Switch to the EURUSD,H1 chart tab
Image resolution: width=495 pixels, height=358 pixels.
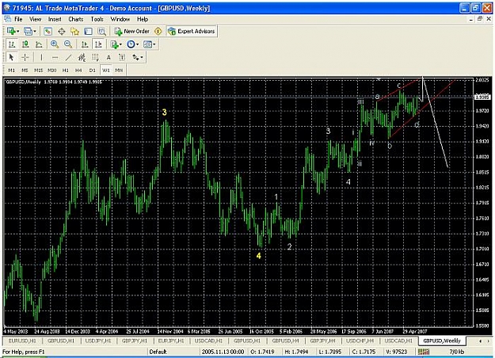pos(22,341)
